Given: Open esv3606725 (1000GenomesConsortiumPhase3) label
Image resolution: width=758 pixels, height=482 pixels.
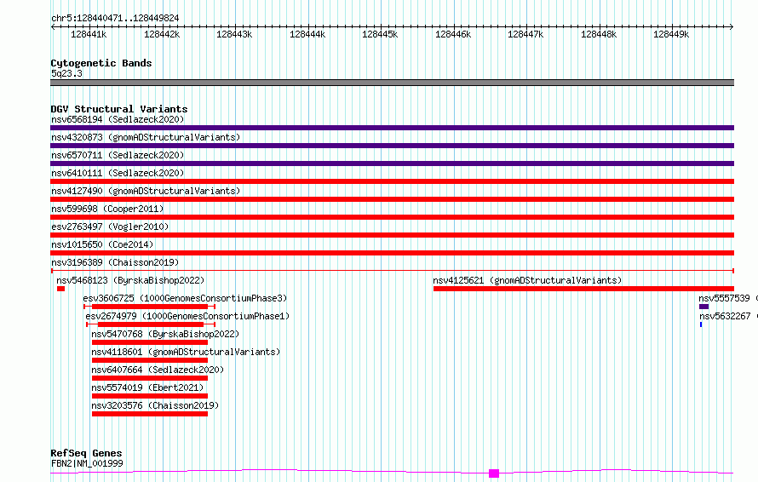Looking at the screenshot, I should (x=185, y=298).
